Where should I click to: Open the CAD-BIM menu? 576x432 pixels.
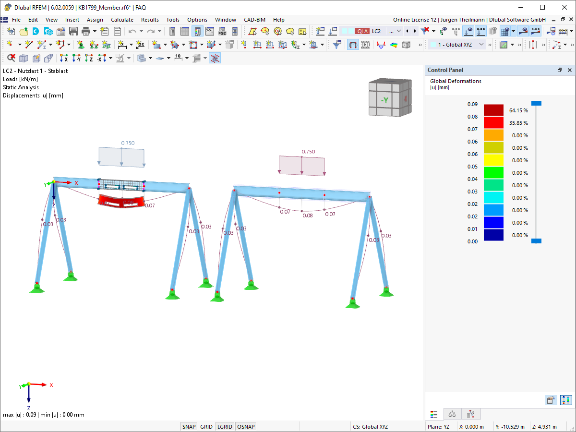(x=254, y=20)
